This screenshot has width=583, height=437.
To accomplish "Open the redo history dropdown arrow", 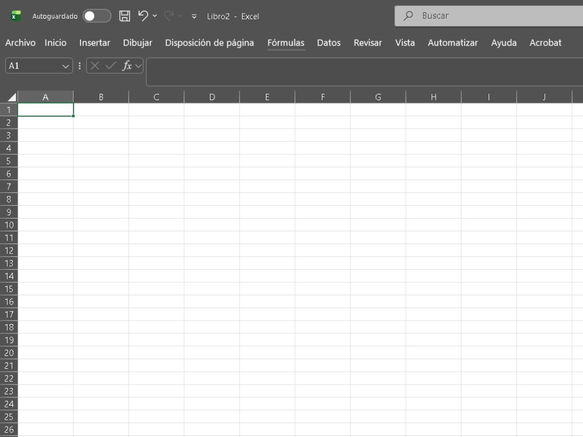I will coord(180,16).
